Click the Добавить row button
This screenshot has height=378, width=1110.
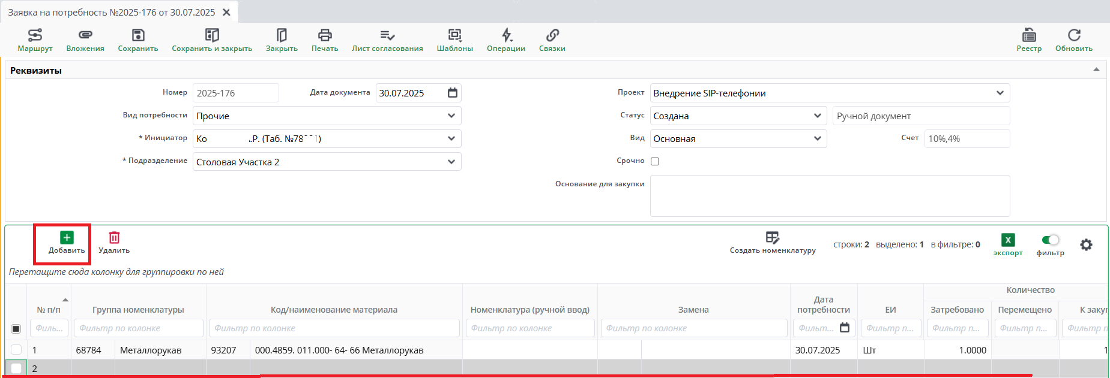[67, 243]
